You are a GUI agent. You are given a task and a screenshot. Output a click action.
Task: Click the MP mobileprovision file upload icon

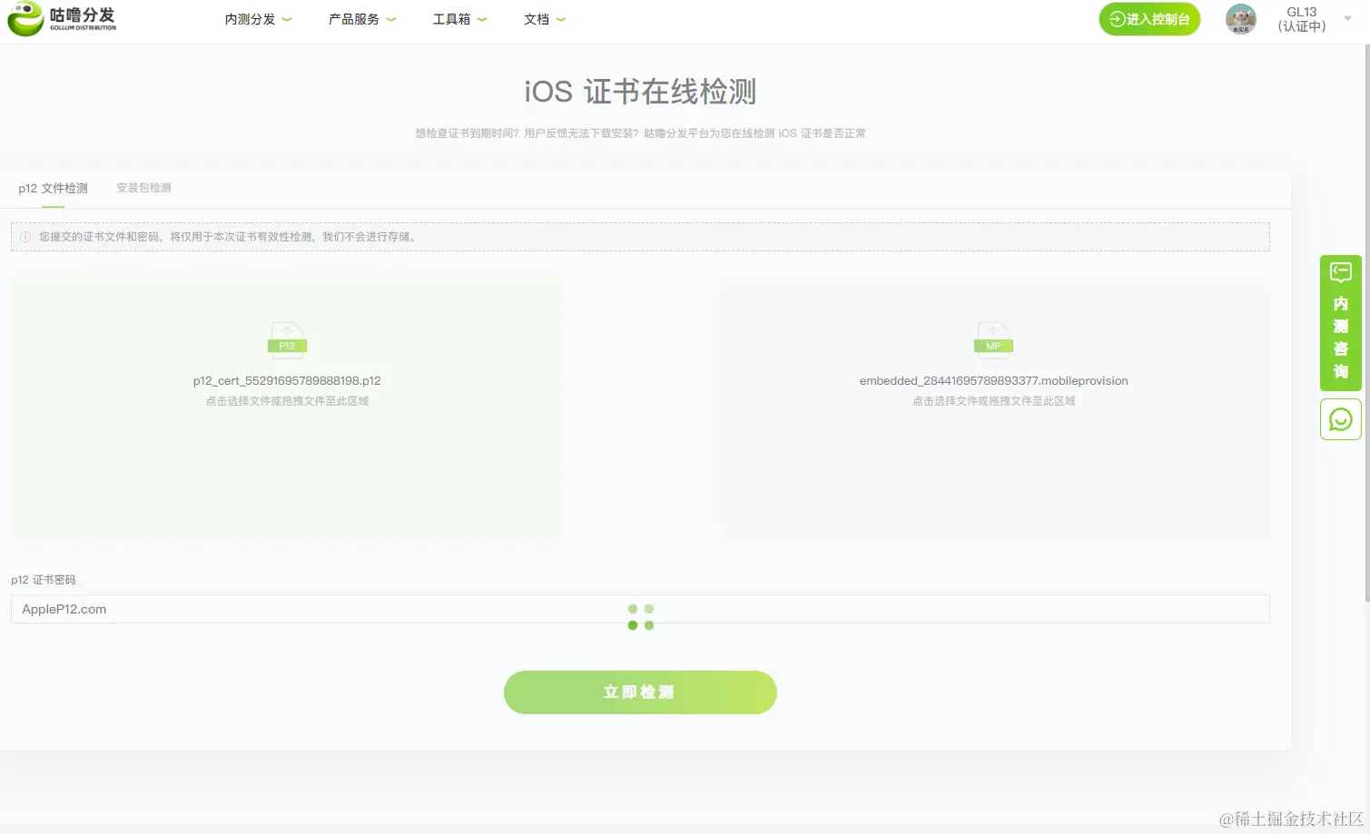[993, 339]
